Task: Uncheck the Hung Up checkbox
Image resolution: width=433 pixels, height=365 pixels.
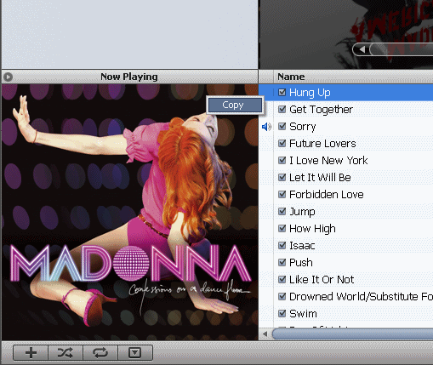Action: (282, 92)
